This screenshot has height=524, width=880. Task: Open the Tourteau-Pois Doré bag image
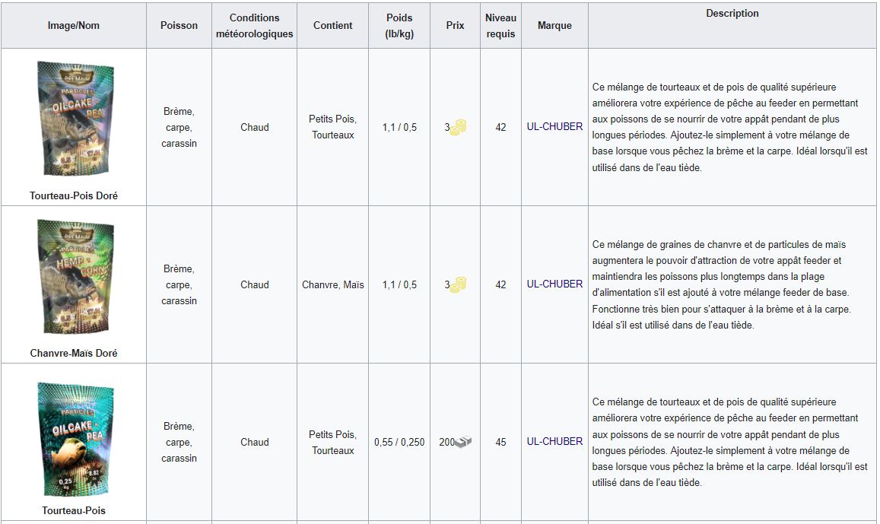point(75,119)
